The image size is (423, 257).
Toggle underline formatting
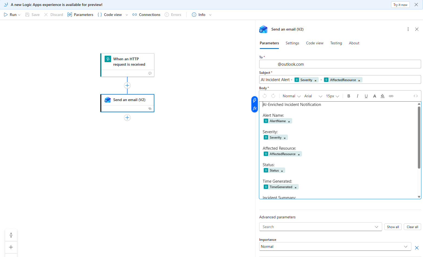click(x=366, y=96)
